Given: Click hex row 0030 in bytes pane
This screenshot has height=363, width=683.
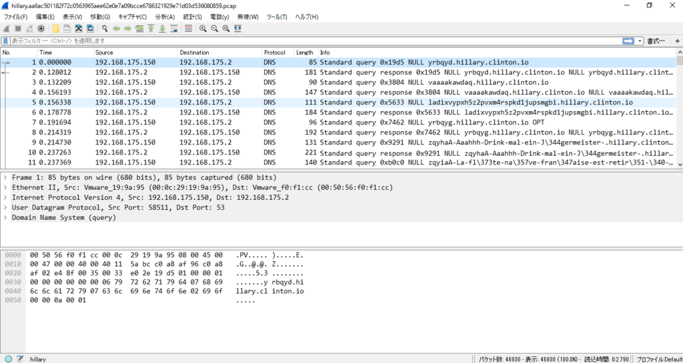Looking at the screenshot, I should click(155, 282).
